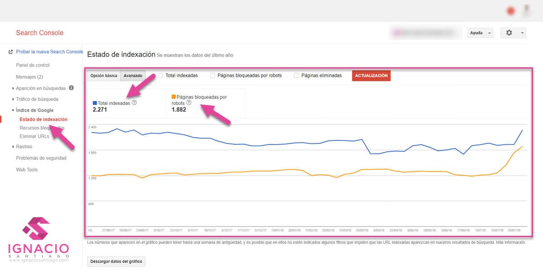Select the Avanzado tab
The width and height of the screenshot is (543, 271).
point(133,76)
